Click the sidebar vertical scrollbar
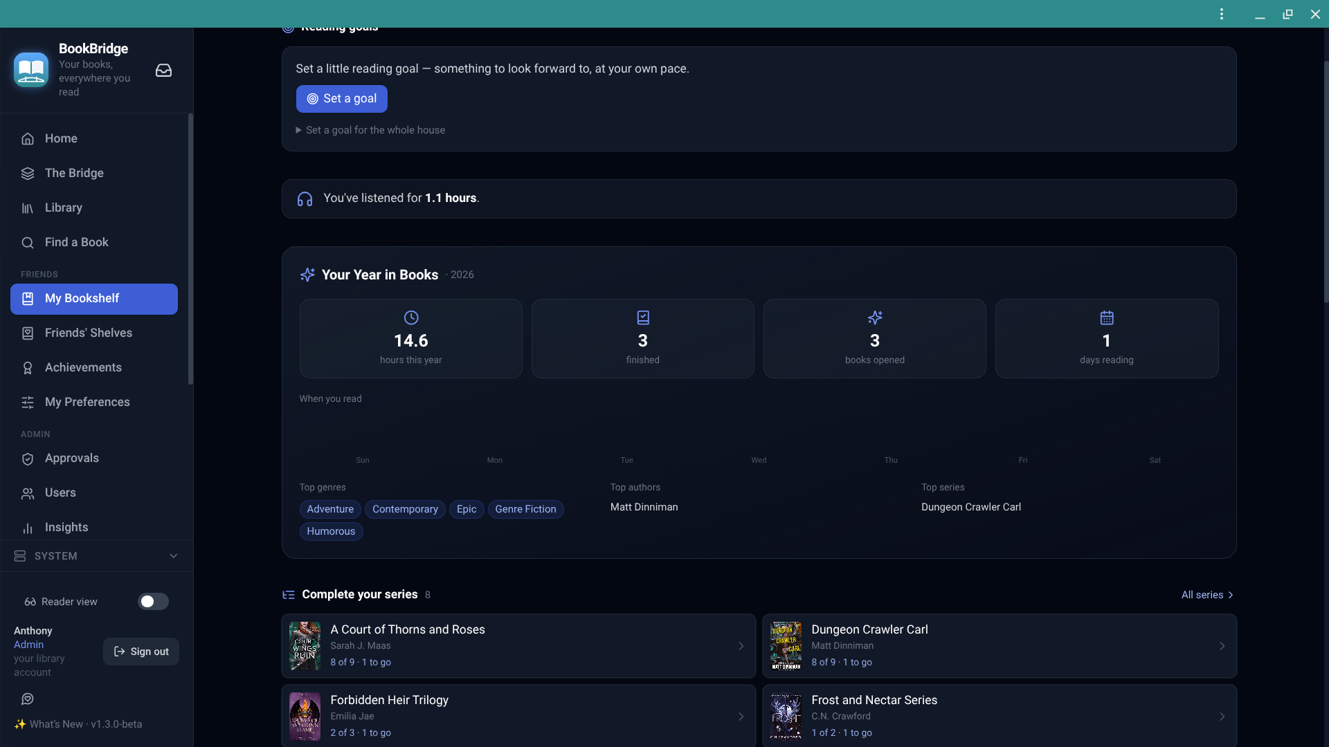The height and width of the screenshot is (747, 1329). pos(190,249)
